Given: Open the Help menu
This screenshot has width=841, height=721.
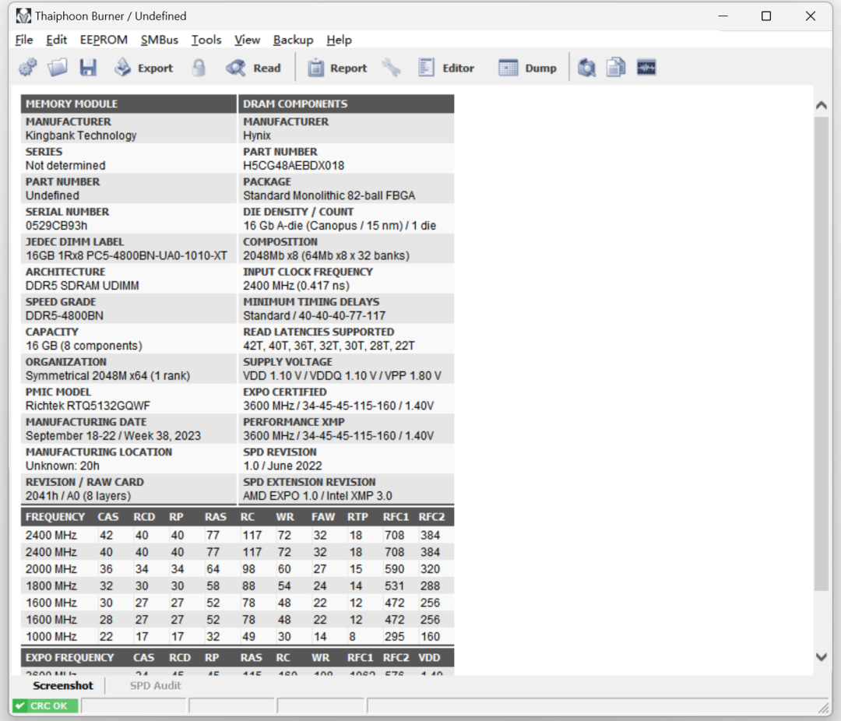Looking at the screenshot, I should tap(339, 40).
